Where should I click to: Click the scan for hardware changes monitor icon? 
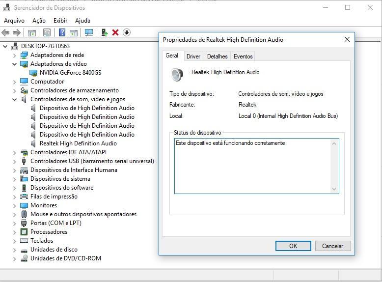point(89,32)
